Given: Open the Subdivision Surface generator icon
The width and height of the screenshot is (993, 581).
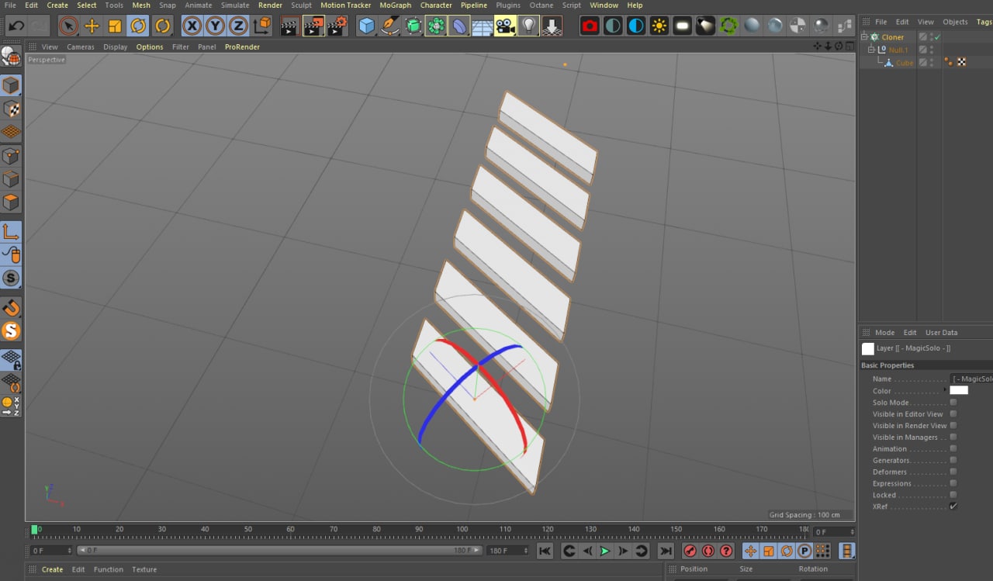Looking at the screenshot, I should pyautogui.click(x=413, y=26).
